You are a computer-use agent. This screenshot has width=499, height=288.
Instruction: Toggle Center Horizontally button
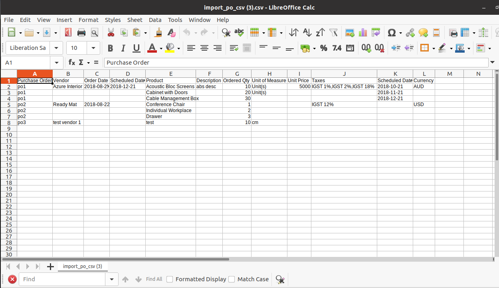point(204,48)
